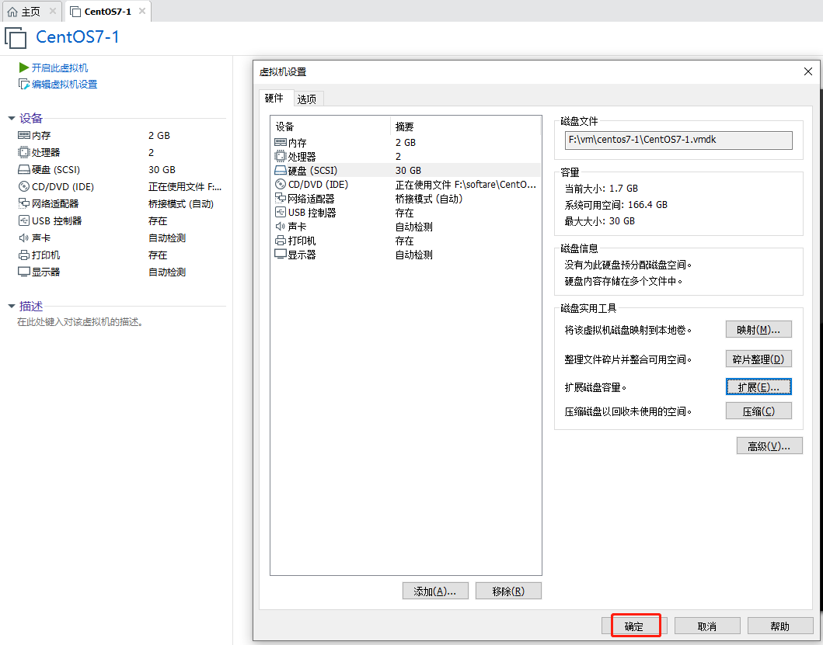Click the 2 GB memory value in the main window
Image resolution: width=823 pixels, height=645 pixels.
(x=159, y=135)
